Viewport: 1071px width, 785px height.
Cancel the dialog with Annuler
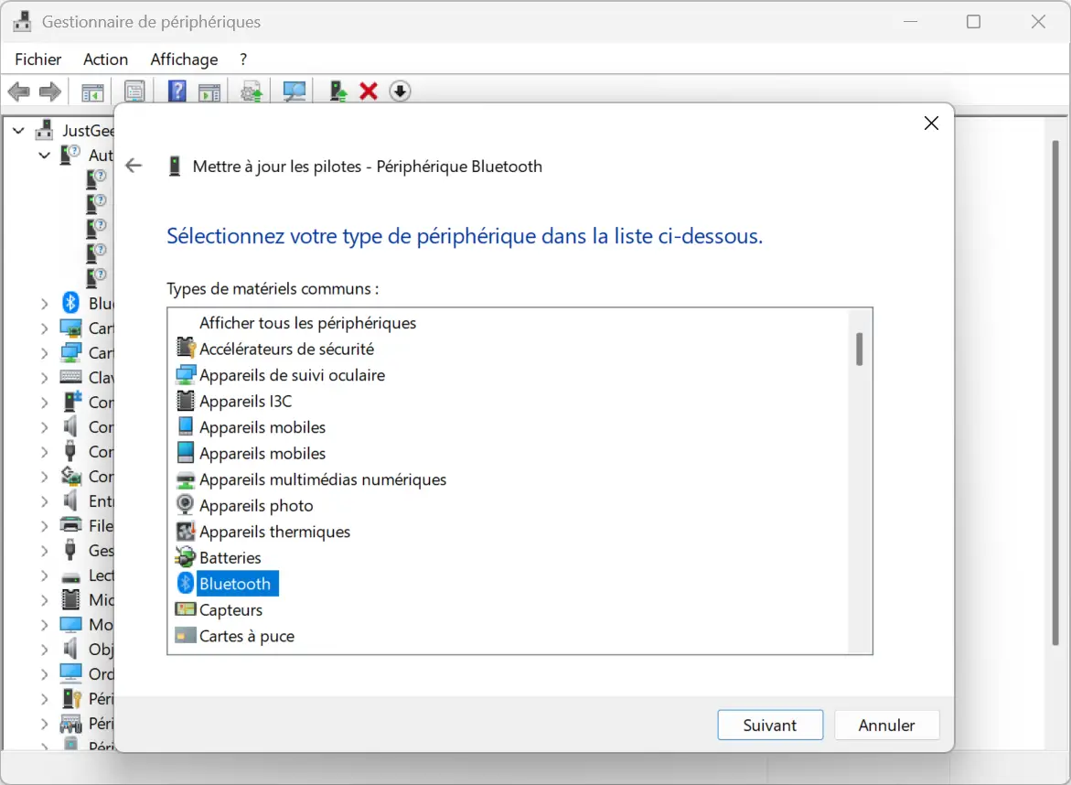click(x=886, y=725)
